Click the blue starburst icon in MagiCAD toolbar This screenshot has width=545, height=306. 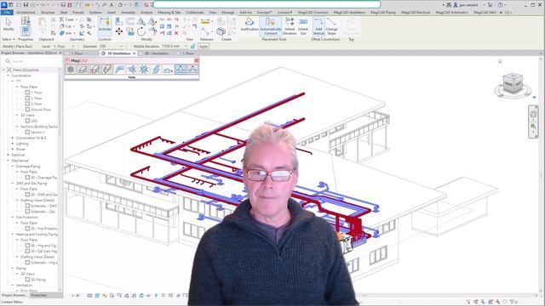pyautogui.click(x=144, y=70)
